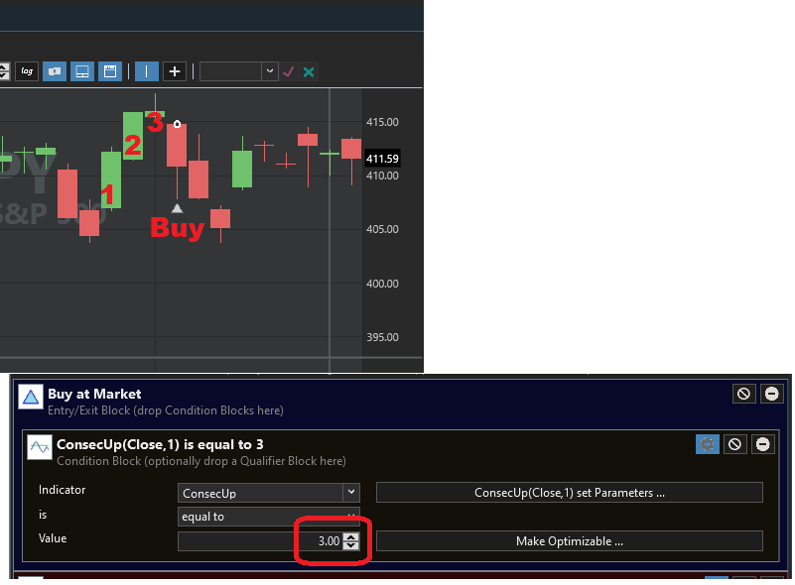Disable the Buy at Market block
795x585 pixels.
(x=743, y=394)
